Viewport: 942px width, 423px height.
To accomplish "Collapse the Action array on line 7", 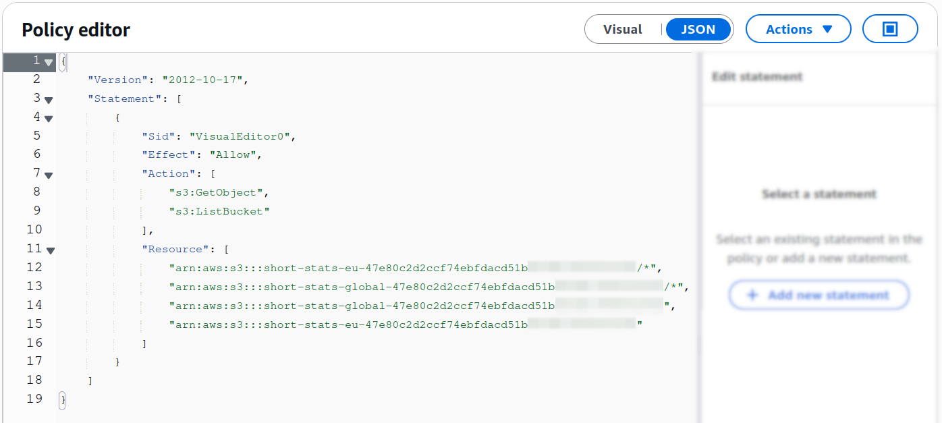I will coord(48,174).
